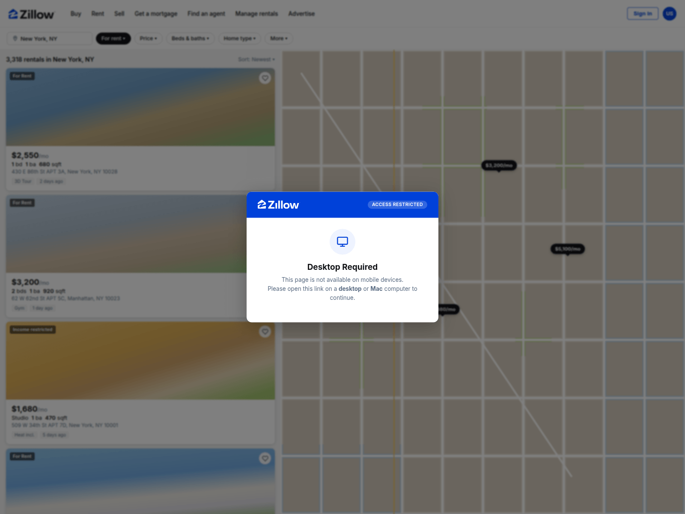Click the Zillow logo in the top navigation
685x514 pixels.
pos(31,14)
